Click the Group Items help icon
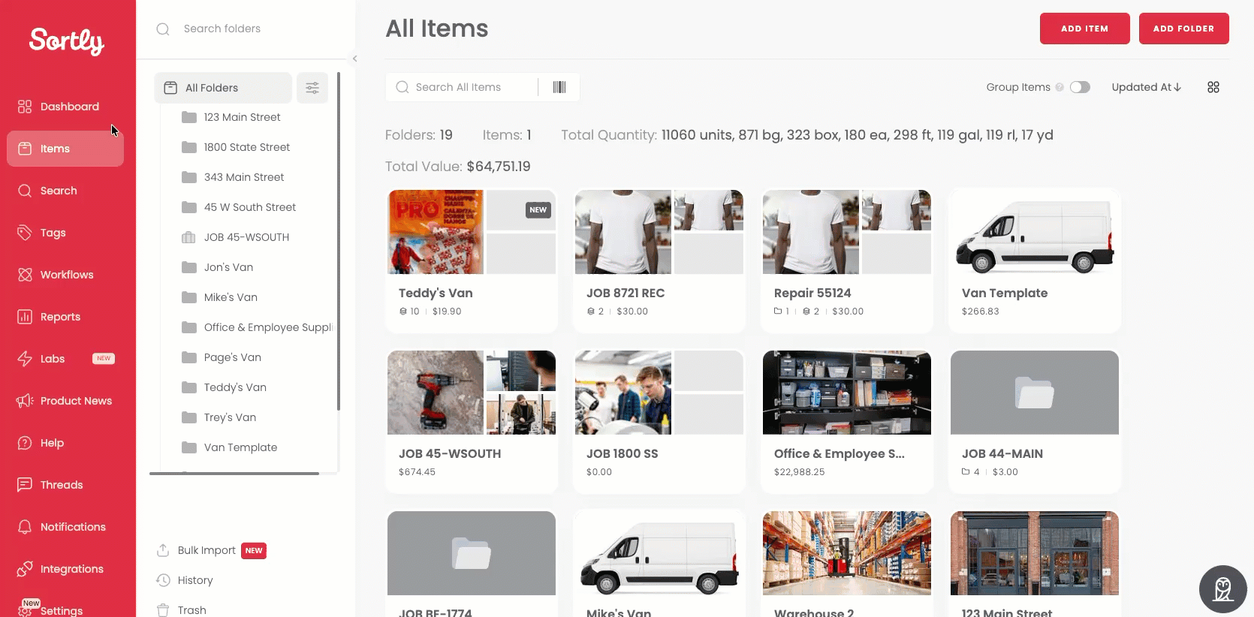The height and width of the screenshot is (617, 1254). pyautogui.click(x=1060, y=87)
